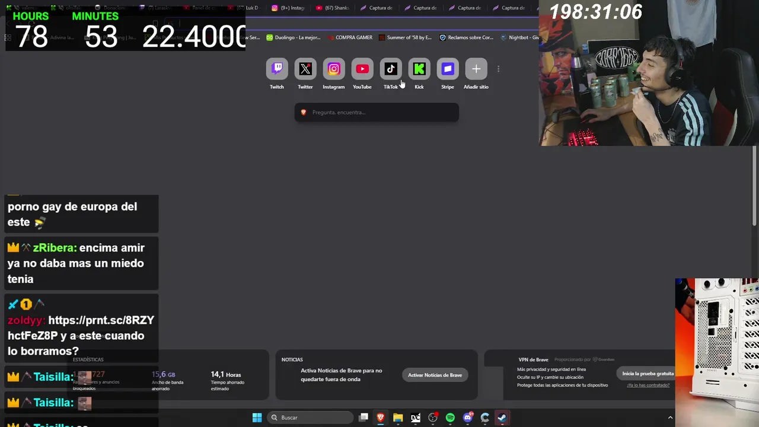The width and height of the screenshot is (759, 427).
Task: Open Discord from the taskbar
Action: click(468, 418)
